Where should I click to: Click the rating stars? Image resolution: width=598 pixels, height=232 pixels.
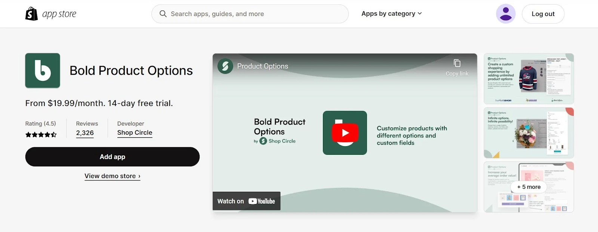coord(41,135)
